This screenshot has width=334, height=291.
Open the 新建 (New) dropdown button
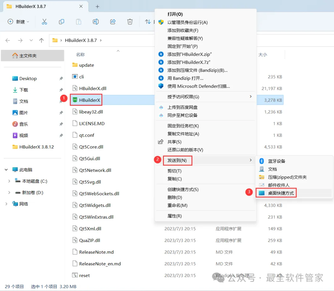18,22
